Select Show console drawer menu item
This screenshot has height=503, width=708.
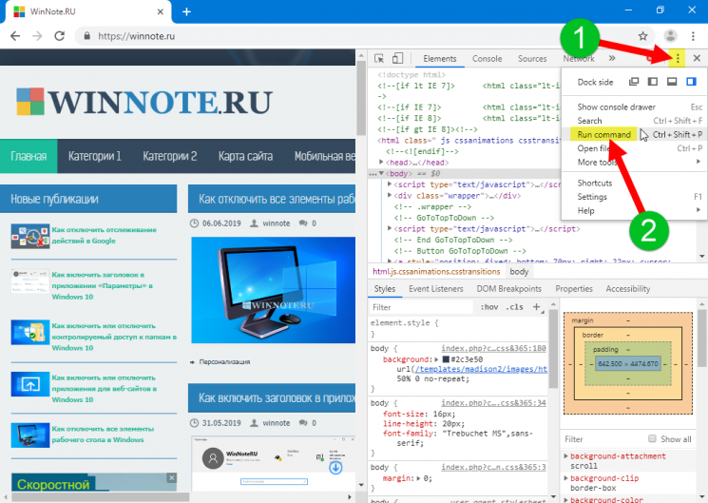tap(634, 107)
